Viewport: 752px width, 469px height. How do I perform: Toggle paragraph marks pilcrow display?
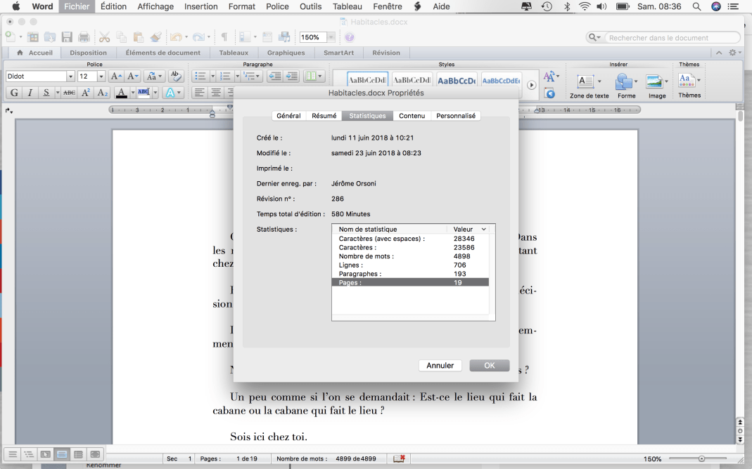[224, 37]
